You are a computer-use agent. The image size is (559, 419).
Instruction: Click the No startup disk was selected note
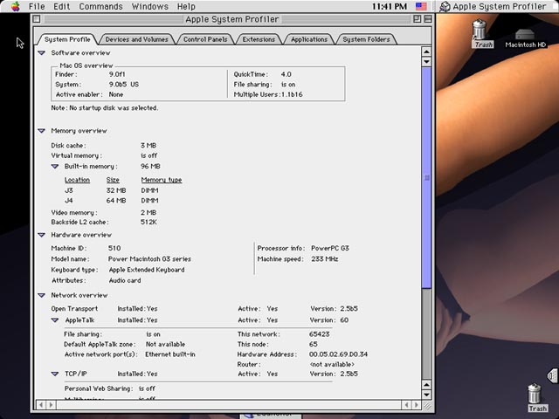tap(105, 108)
